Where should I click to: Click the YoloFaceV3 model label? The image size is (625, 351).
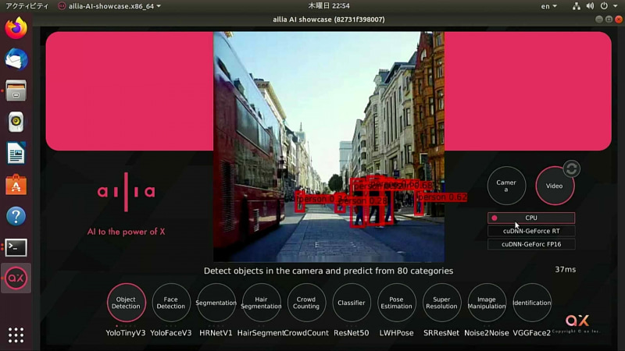tap(171, 333)
